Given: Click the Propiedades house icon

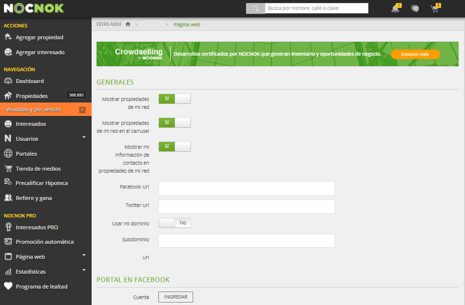Looking at the screenshot, I should tap(8, 96).
